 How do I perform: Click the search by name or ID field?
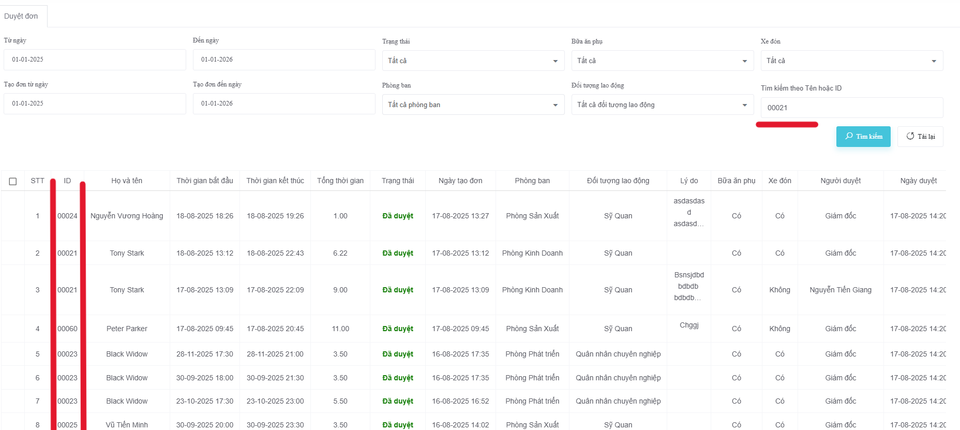(x=851, y=108)
